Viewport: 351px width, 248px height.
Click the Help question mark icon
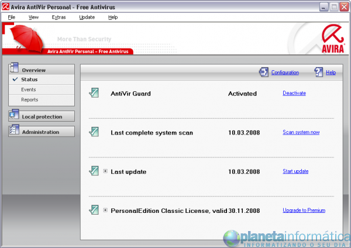pyautogui.click(x=319, y=72)
